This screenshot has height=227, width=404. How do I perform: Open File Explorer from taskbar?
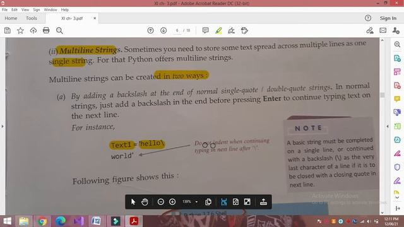click(x=24, y=221)
